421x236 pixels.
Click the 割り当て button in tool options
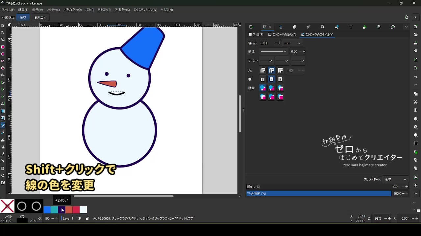[x=40, y=17]
